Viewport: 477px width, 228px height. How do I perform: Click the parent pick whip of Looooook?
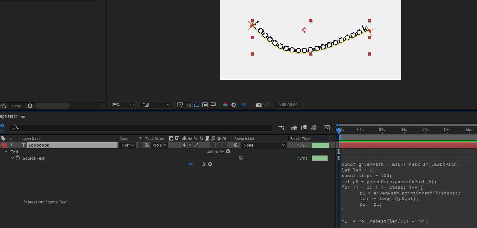(x=236, y=145)
